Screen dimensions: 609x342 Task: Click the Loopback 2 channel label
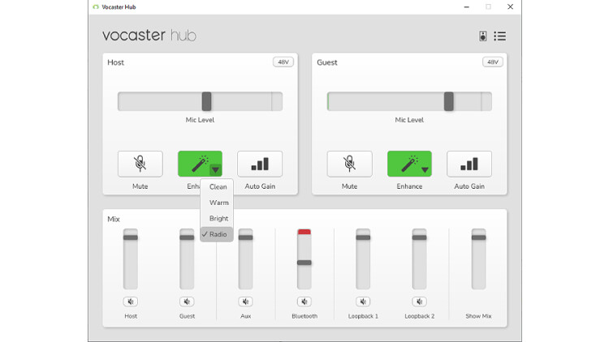[420, 316]
